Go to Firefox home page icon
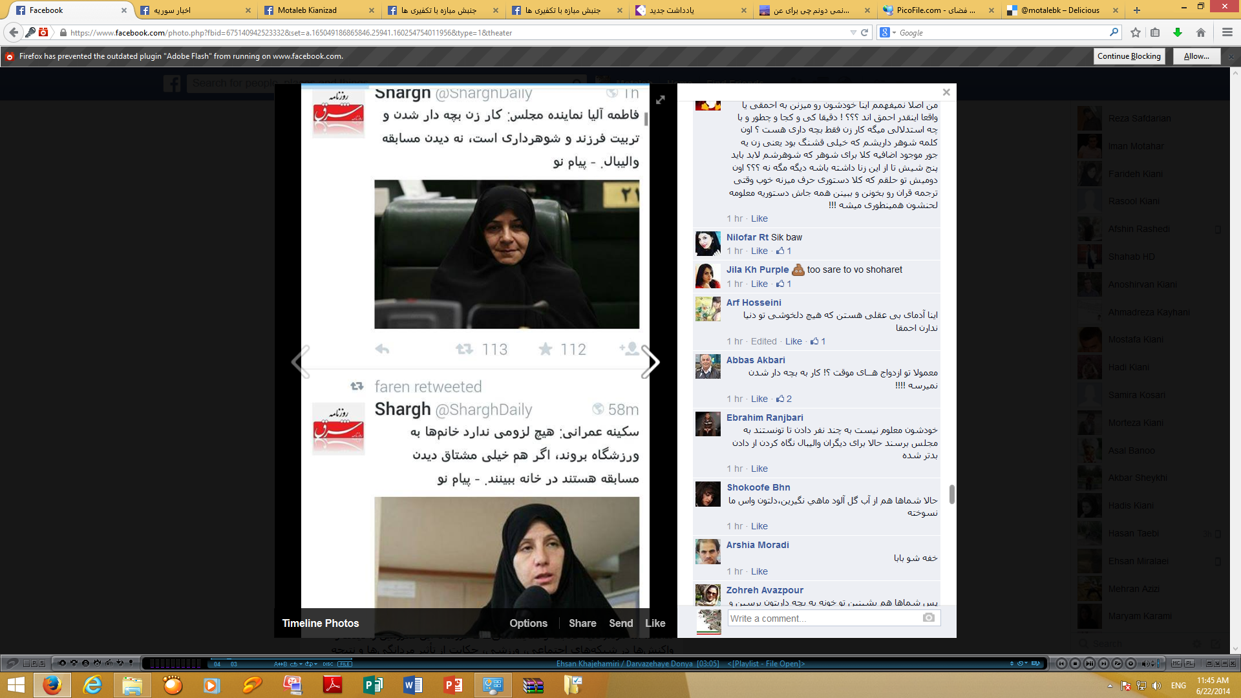1241x698 pixels. (x=1200, y=32)
